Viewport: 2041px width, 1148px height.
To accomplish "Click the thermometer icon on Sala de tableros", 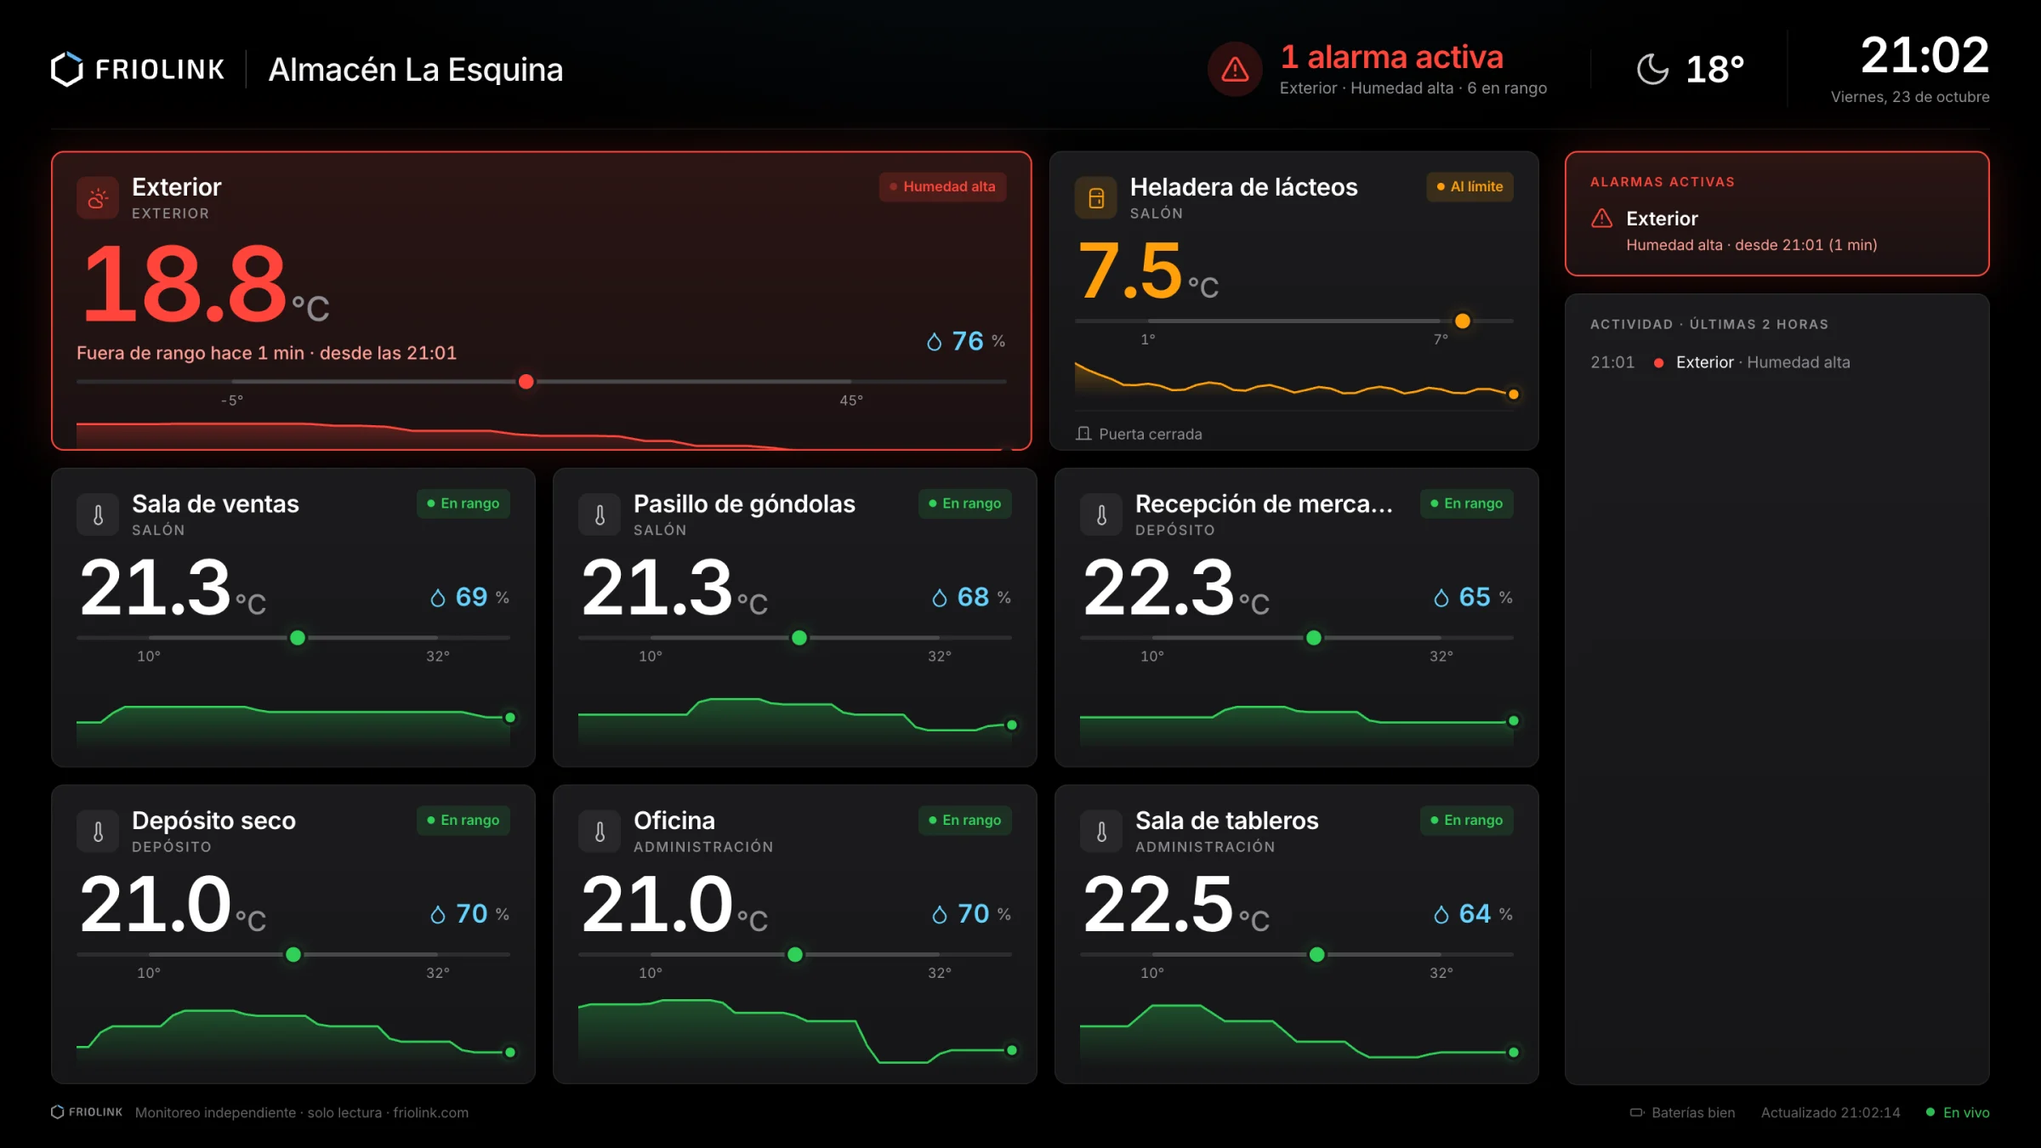I will 1101,832.
